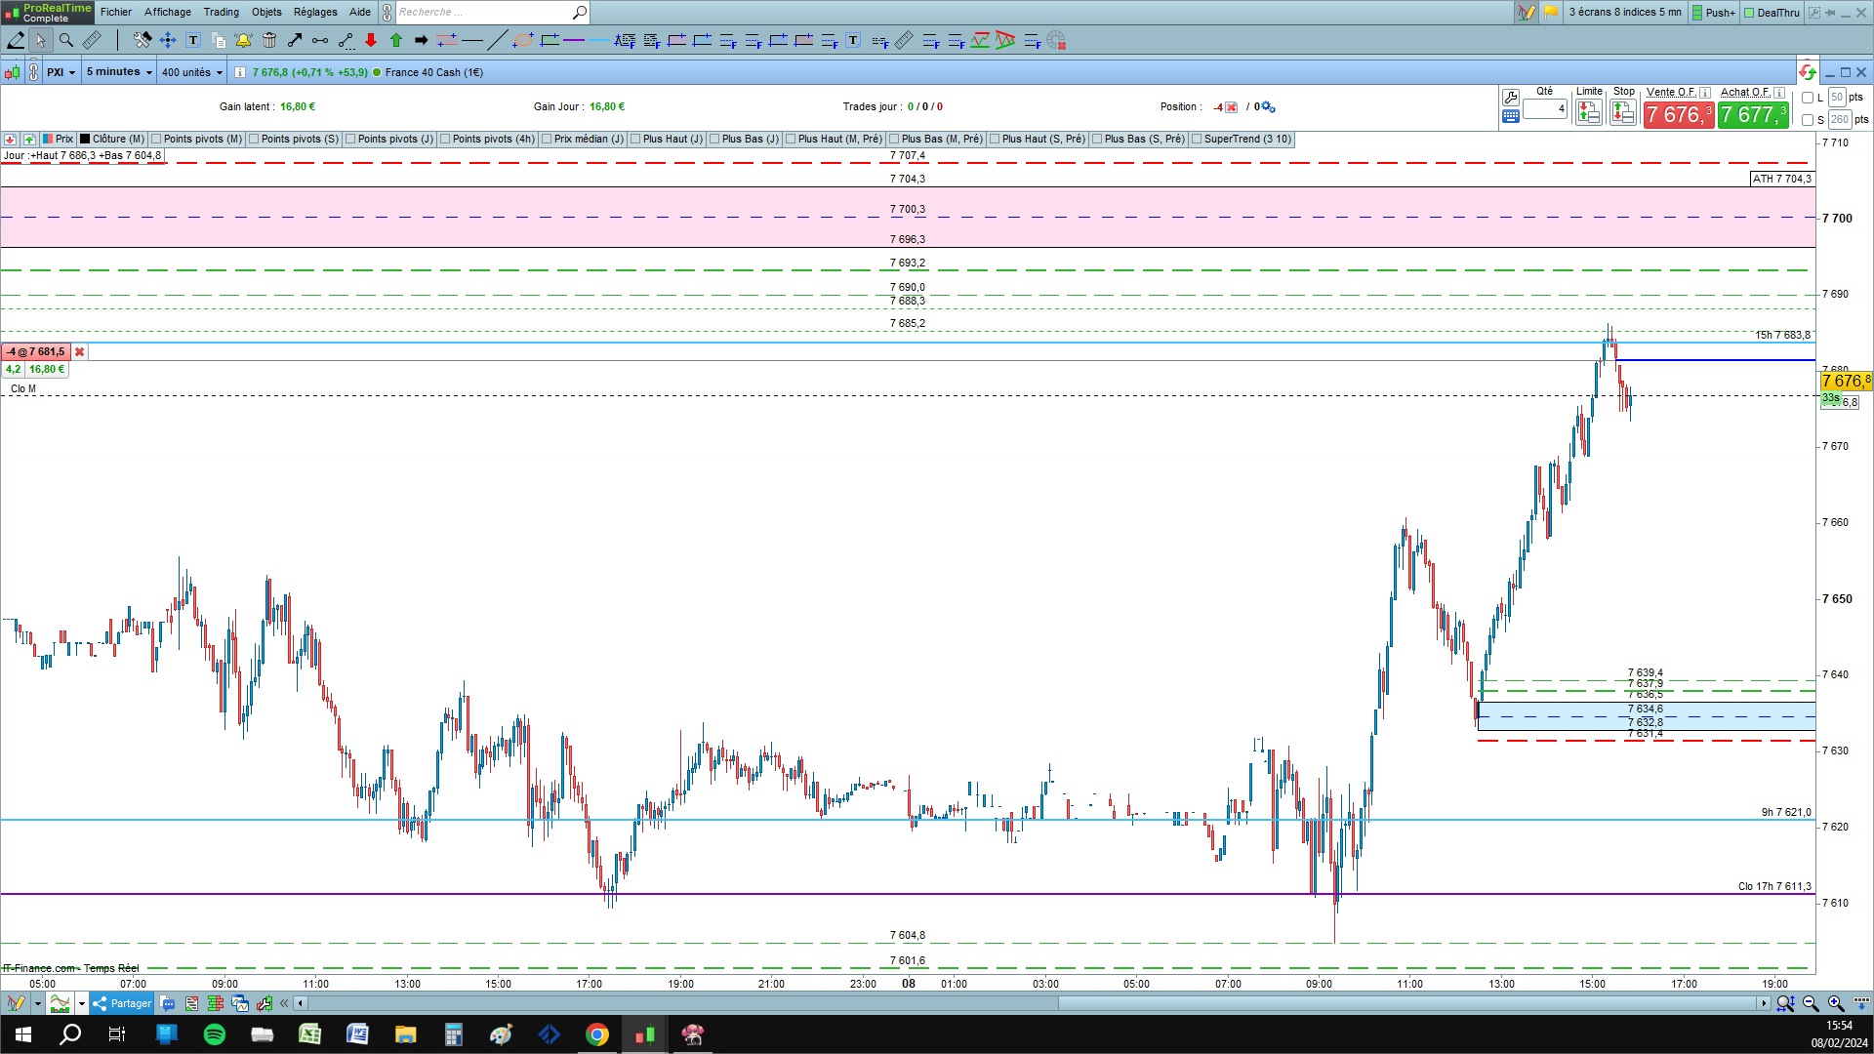This screenshot has width=1874, height=1054.
Task: Open the Réglages menu
Action: tap(314, 12)
